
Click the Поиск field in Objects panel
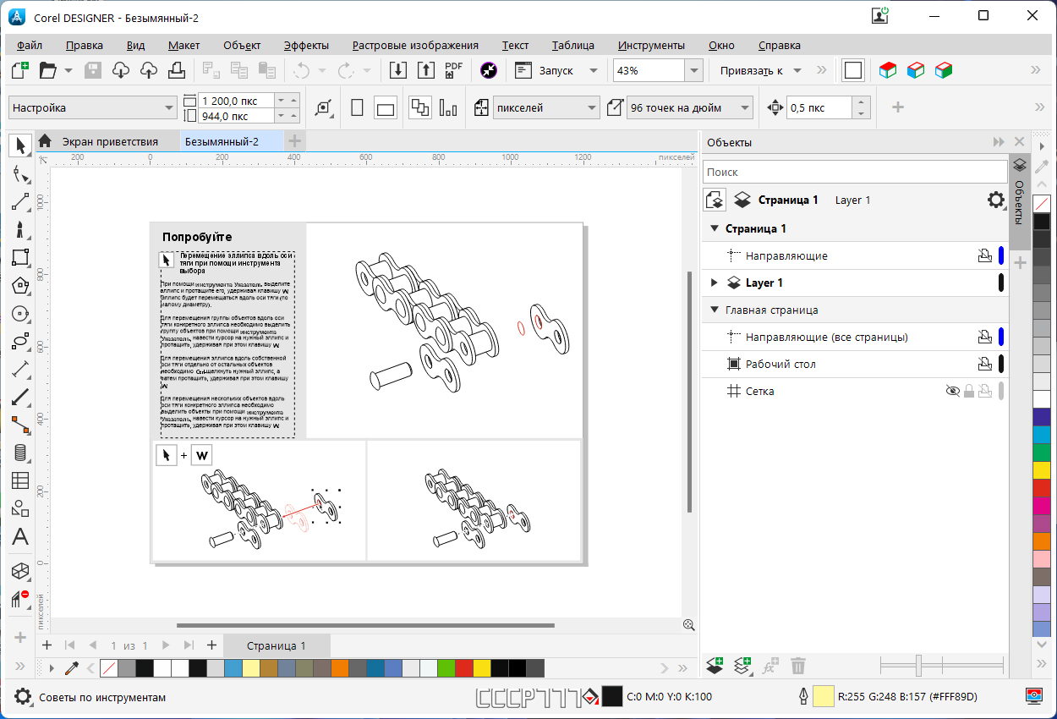tap(854, 172)
